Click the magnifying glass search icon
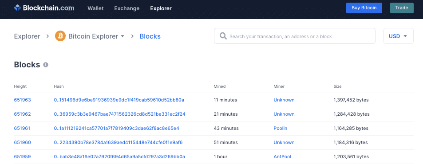Screen dimensions: 423x164 tap(223, 36)
